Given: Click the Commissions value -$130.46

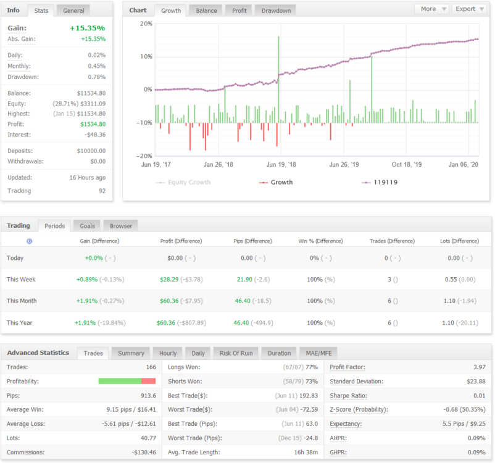Looking at the screenshot, I should (144, 453).
